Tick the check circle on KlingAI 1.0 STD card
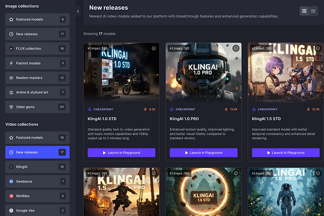324x216 pixels. point(154,48)
